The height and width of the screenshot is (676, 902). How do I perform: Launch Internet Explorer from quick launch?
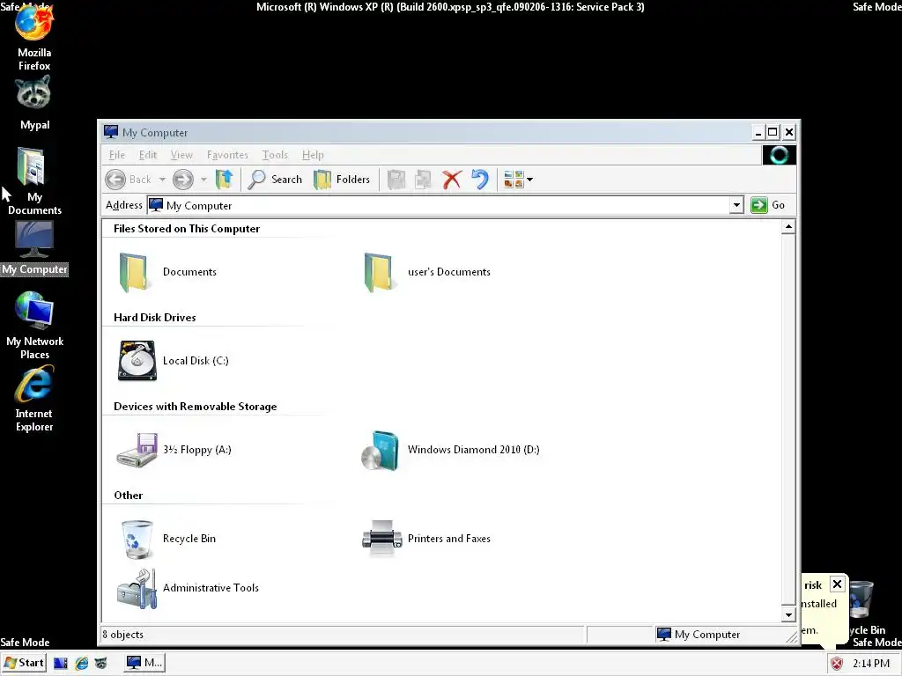click(x=82, y=663)
